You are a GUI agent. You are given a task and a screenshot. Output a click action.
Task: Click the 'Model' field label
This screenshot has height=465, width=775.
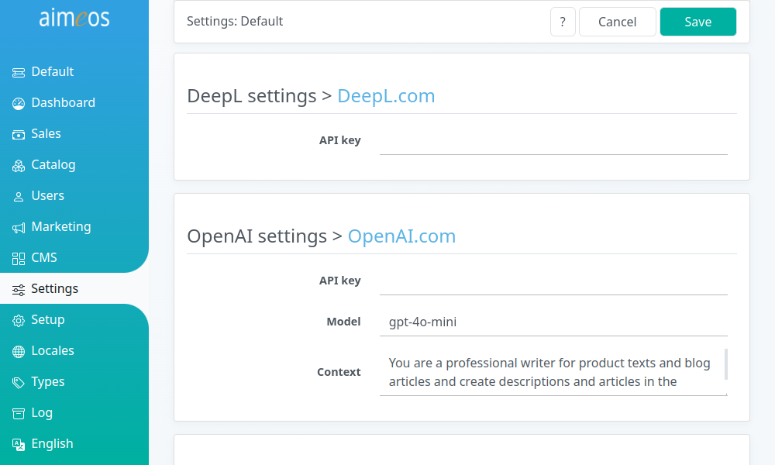343,322
